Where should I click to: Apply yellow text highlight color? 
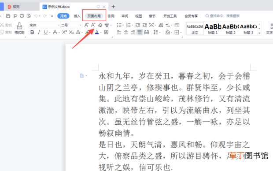click(x=88, y=32)
